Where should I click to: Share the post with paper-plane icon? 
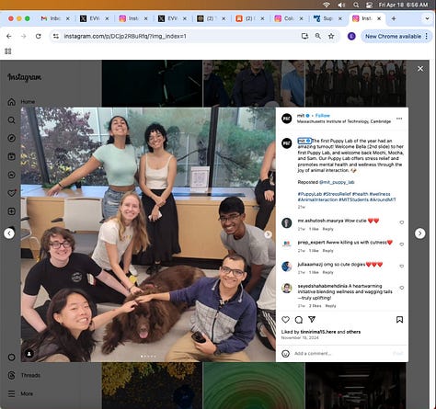tap(312, 320)
